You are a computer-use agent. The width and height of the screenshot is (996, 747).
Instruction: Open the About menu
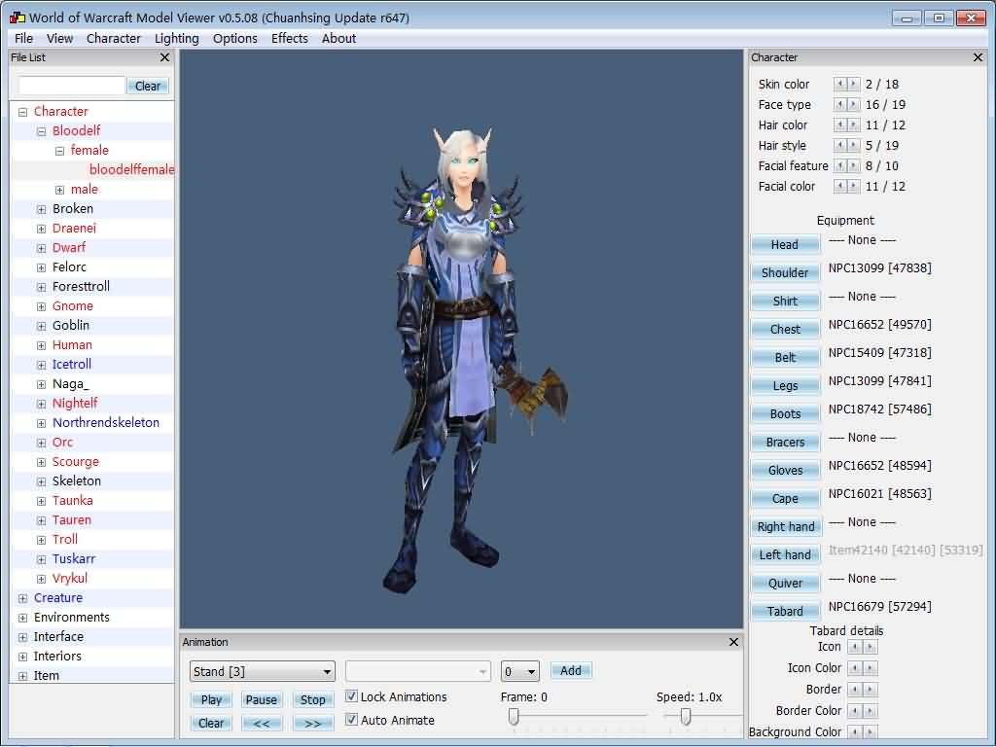(x=338, y=38)
